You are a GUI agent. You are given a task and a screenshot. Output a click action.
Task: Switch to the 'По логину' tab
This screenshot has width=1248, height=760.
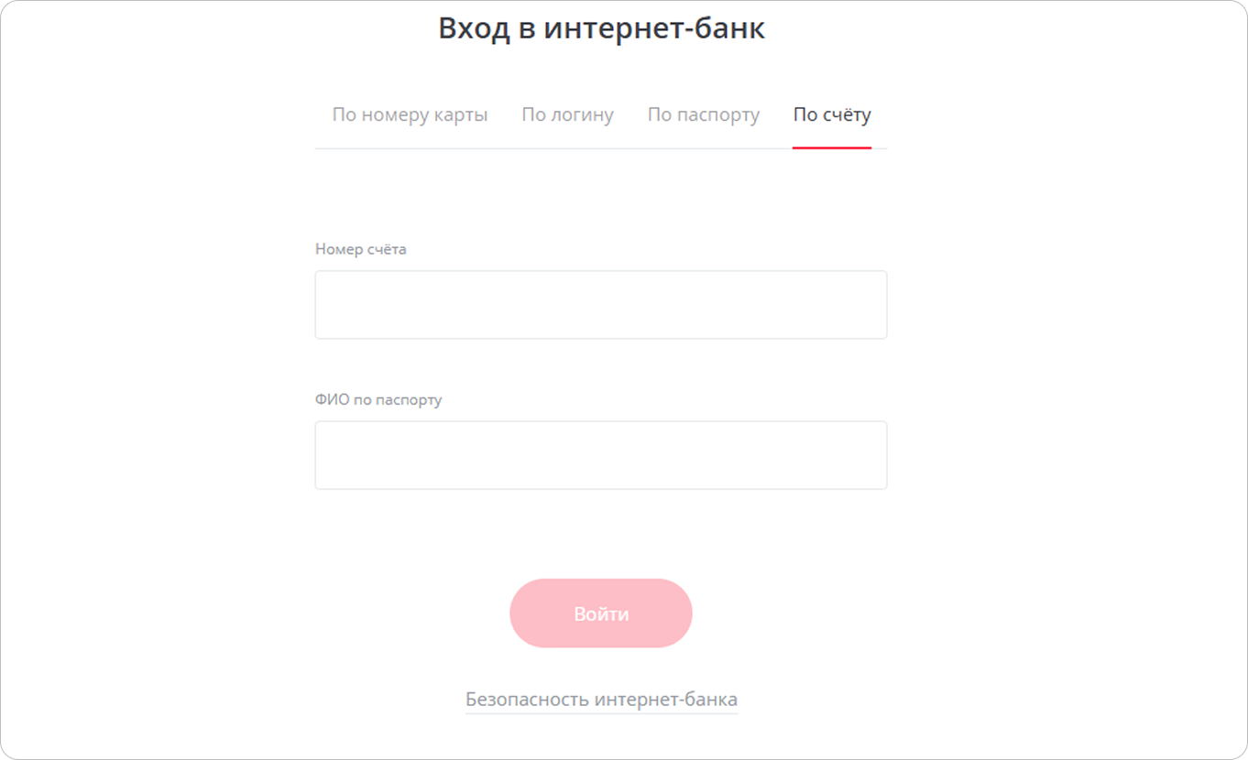point(567,115)
